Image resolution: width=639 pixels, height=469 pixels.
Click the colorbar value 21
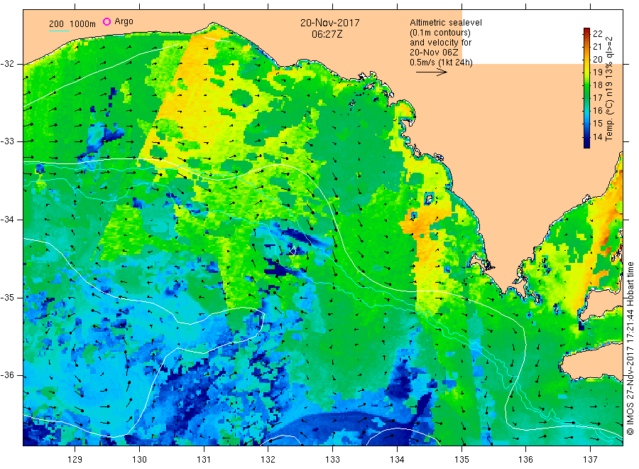[597, 47]
